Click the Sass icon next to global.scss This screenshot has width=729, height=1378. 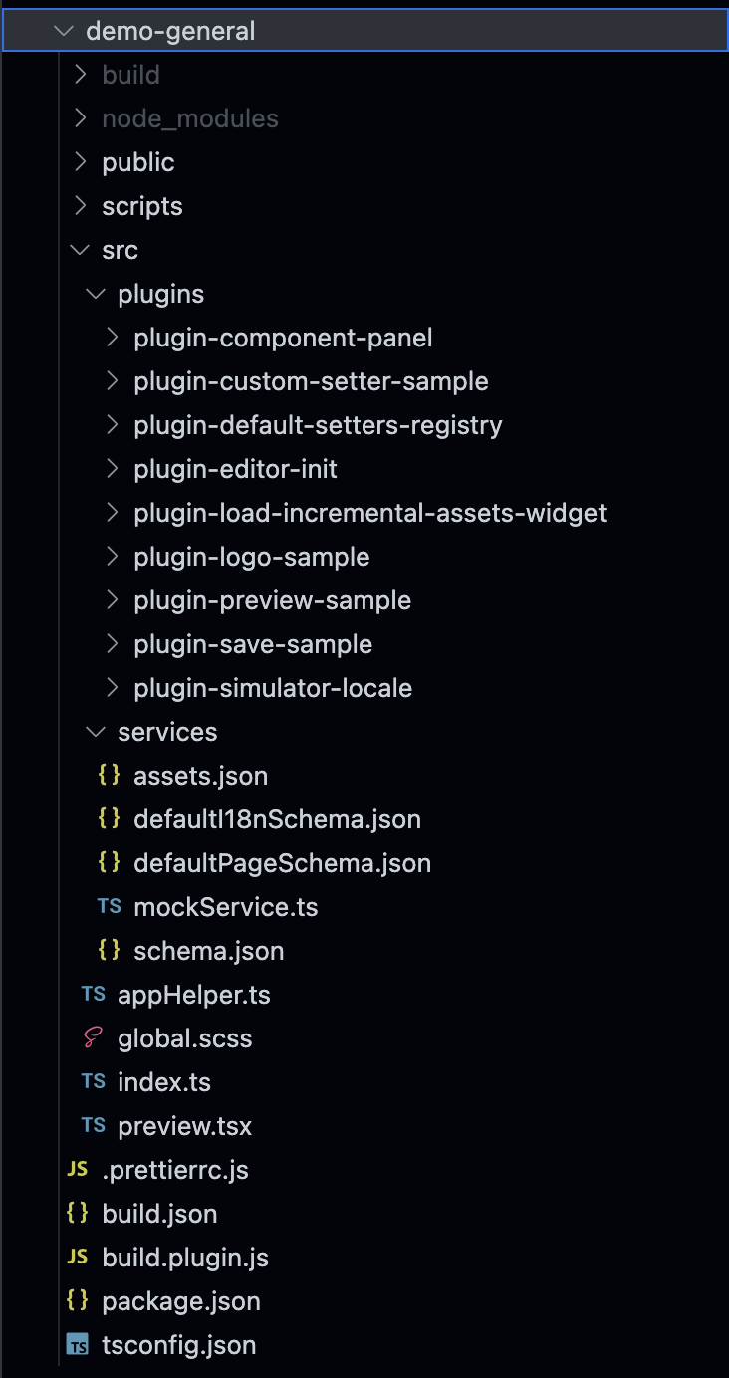(93, 1038)
